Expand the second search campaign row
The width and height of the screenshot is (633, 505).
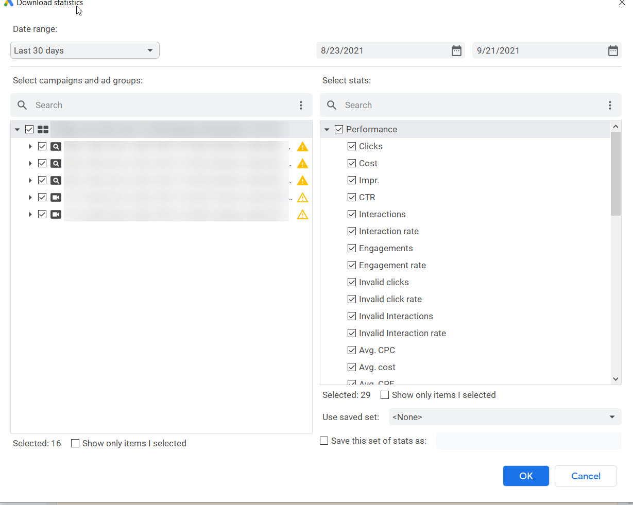coord(30,164)
